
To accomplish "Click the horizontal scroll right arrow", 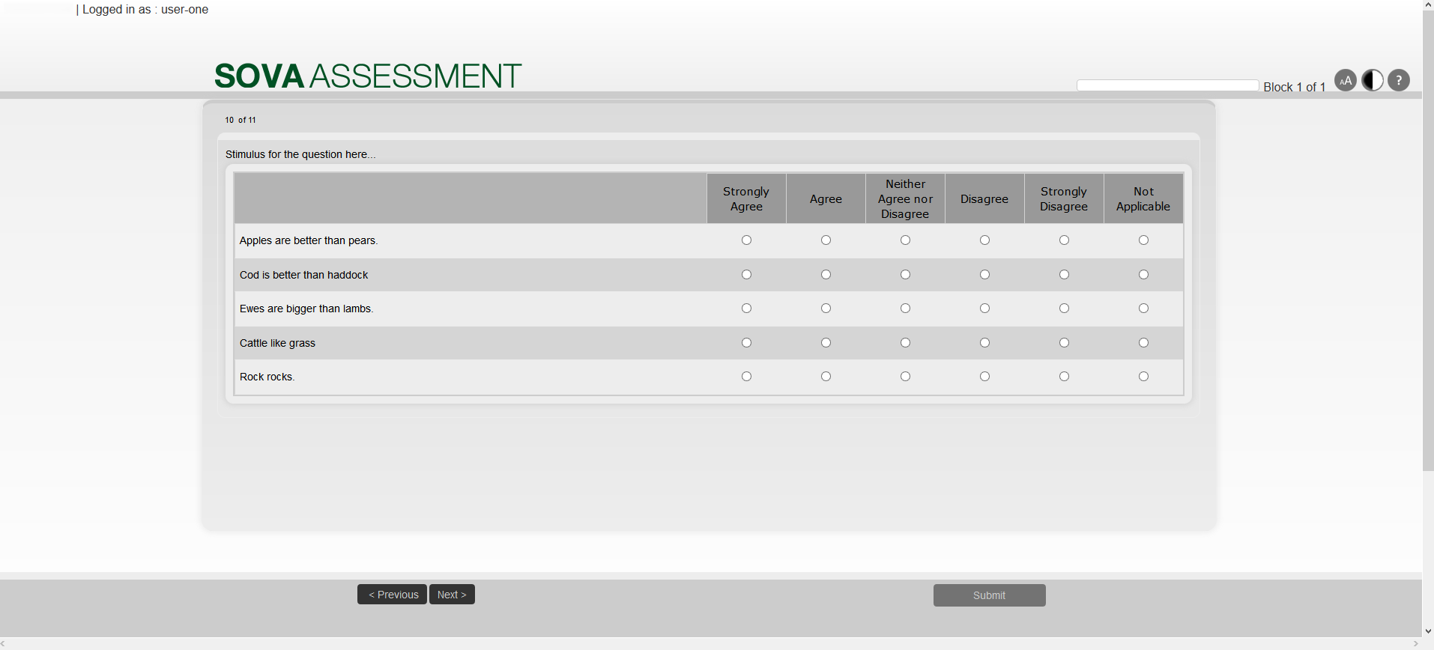I will pyautogui.click(x=1416, y=644).
